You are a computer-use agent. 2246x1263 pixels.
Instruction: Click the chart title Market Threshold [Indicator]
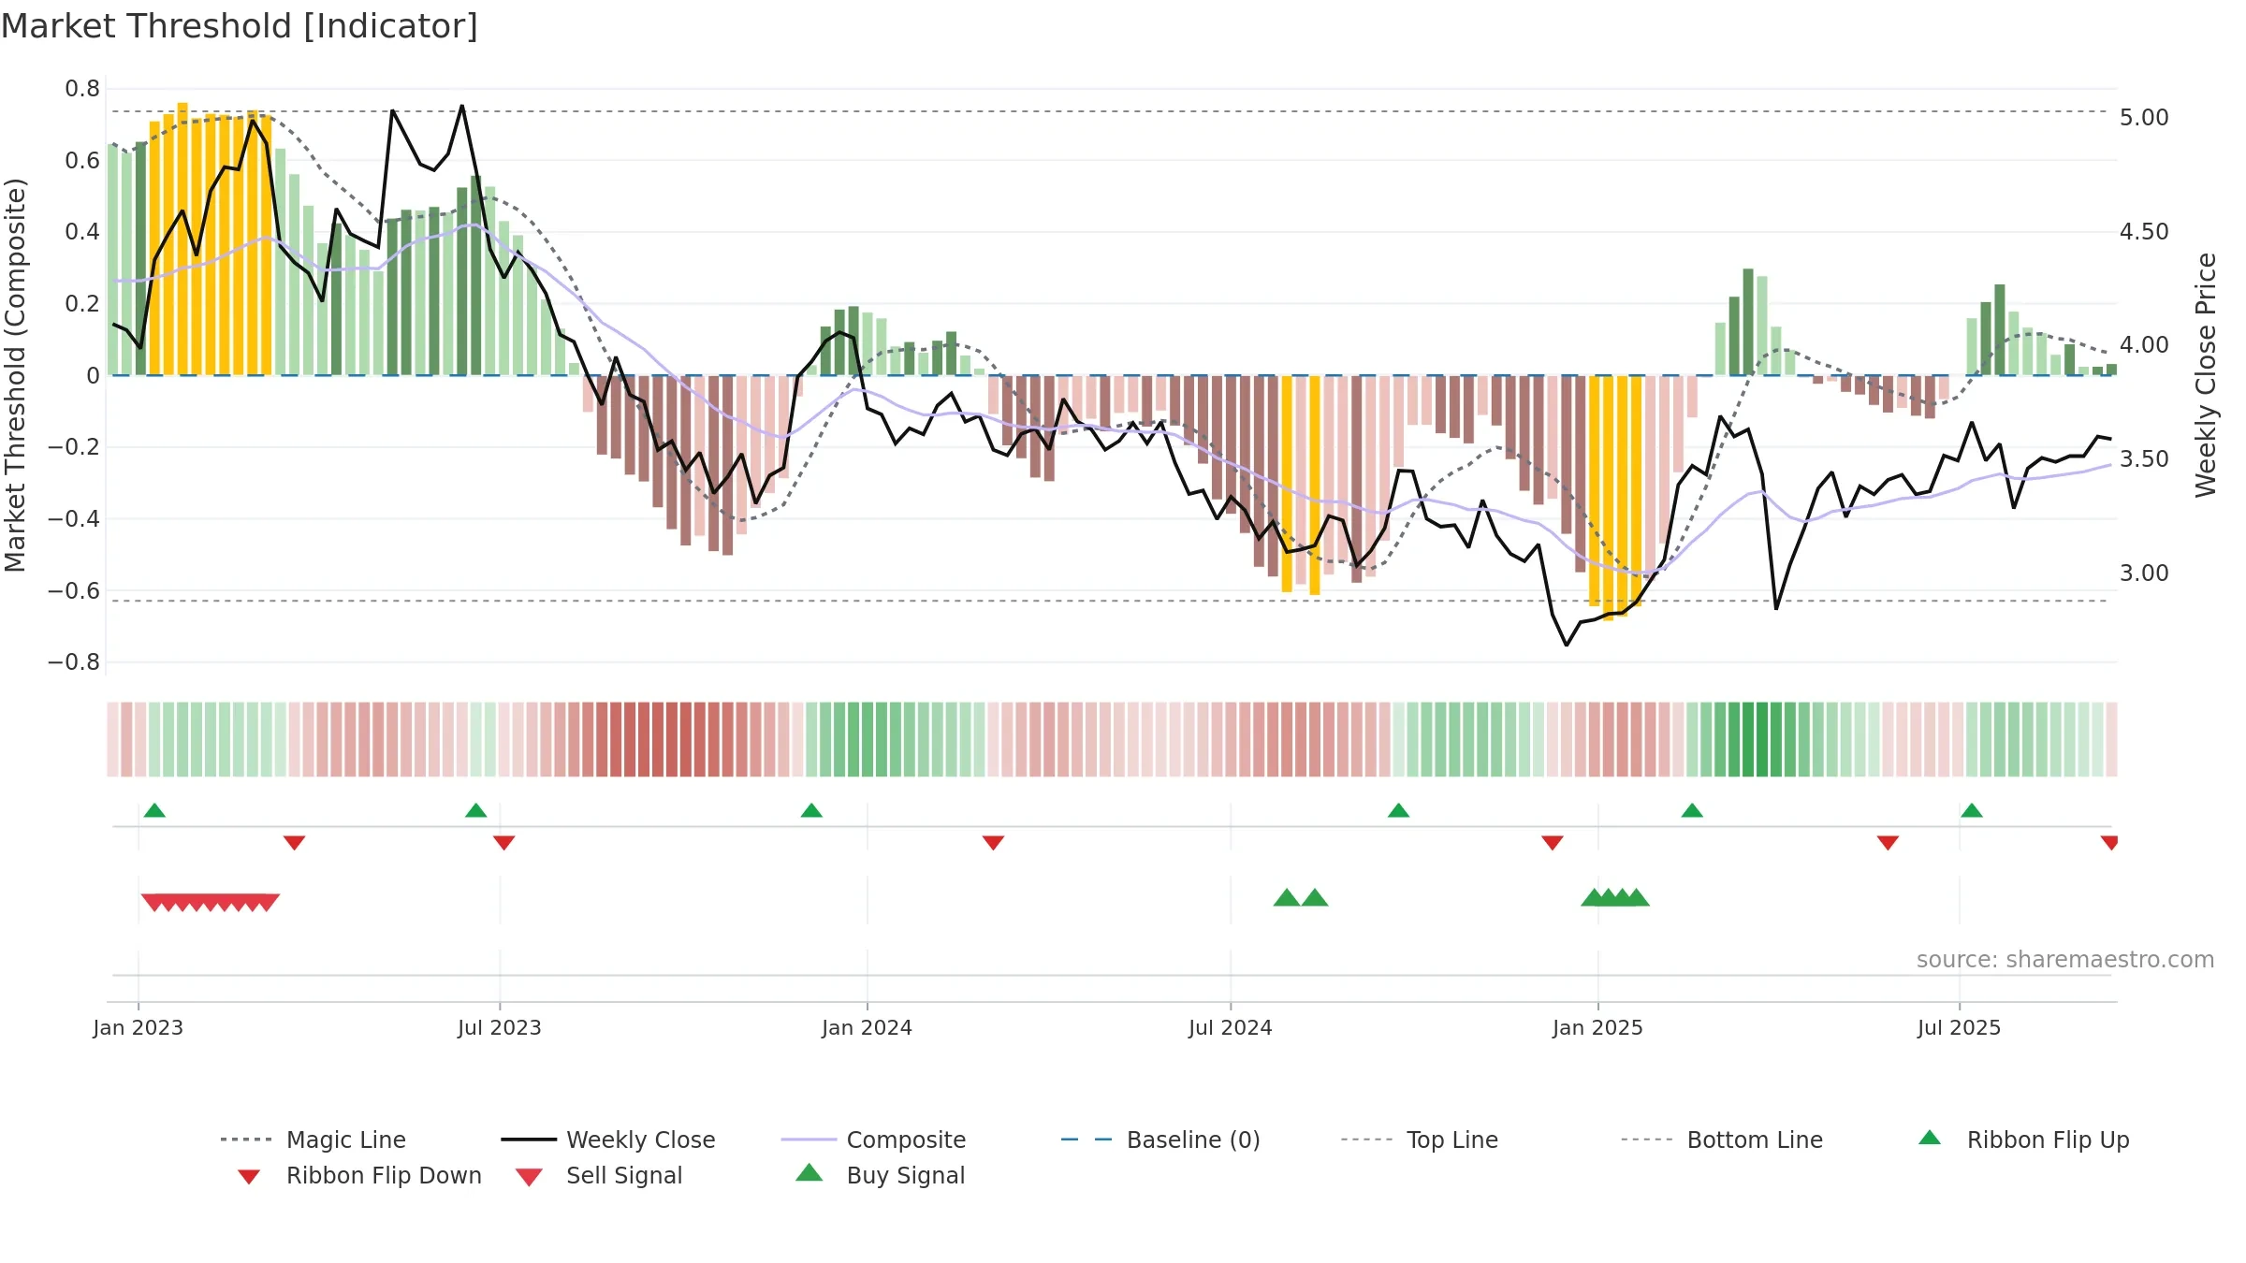tap(240, 26)
